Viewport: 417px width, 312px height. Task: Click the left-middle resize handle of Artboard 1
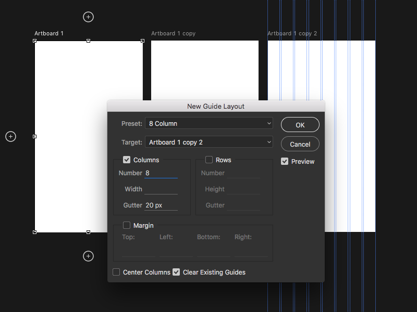(x=34, y=136)
